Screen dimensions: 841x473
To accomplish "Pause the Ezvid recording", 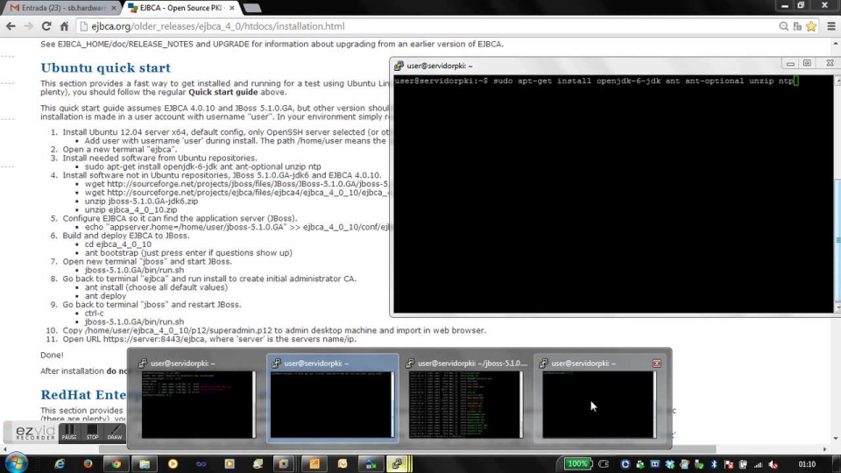I will pos(68,432).
